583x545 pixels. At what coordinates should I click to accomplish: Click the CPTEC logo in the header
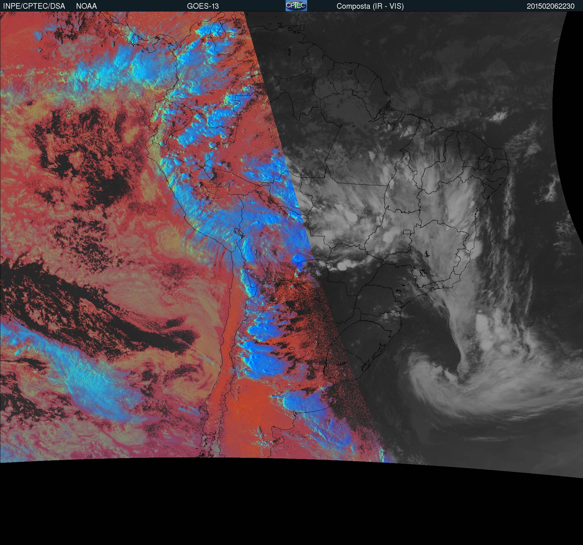coord(296,6)
